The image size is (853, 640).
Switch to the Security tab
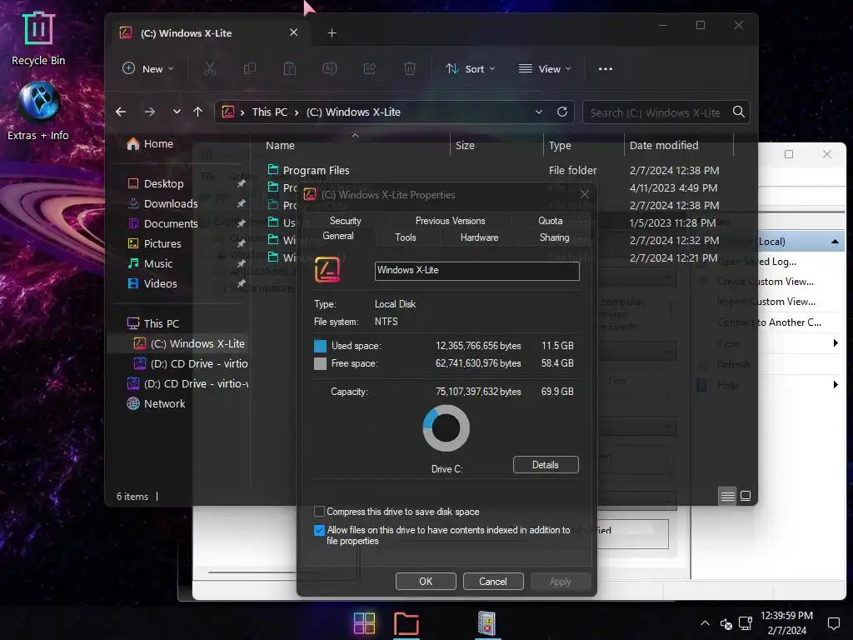point(345,220)
